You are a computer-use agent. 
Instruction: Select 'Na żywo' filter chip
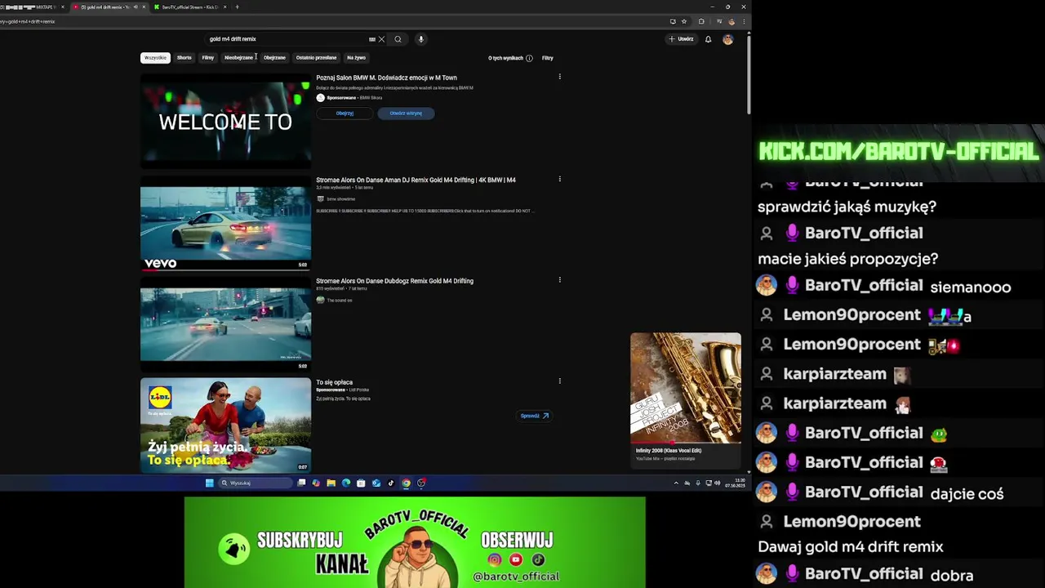click(356, 58)
